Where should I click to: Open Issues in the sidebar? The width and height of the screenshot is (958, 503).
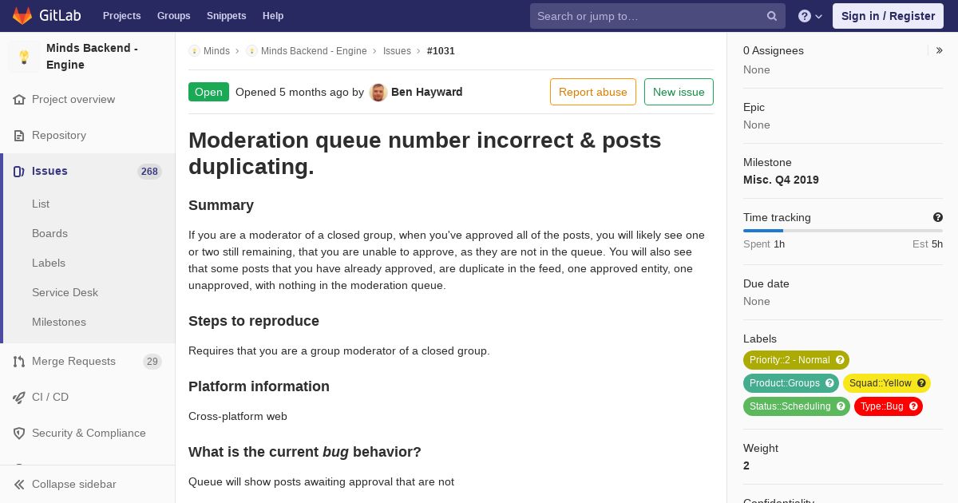[49, 171]
